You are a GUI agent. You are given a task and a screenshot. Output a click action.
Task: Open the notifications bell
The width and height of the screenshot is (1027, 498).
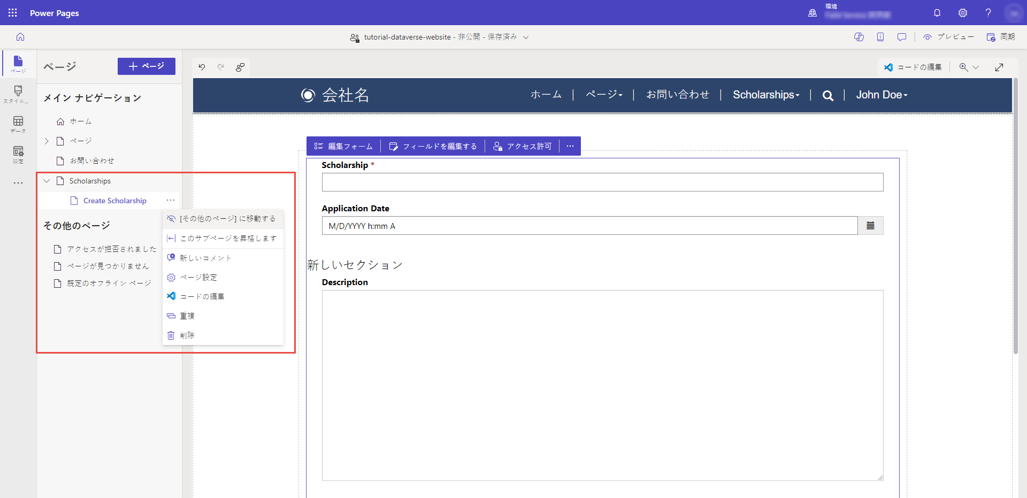click(x=937, y=13)
